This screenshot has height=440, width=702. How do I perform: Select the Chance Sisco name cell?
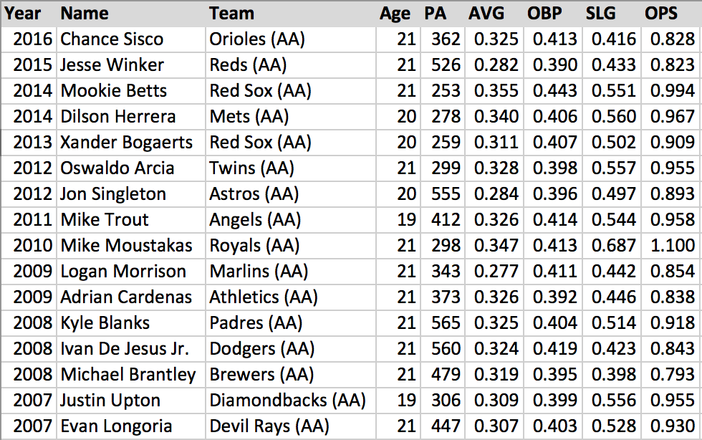pyautogui.click(x=112, y=39)
